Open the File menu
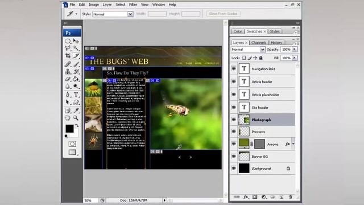This screenshot has height=205, width=364. [x=72, y=5]
